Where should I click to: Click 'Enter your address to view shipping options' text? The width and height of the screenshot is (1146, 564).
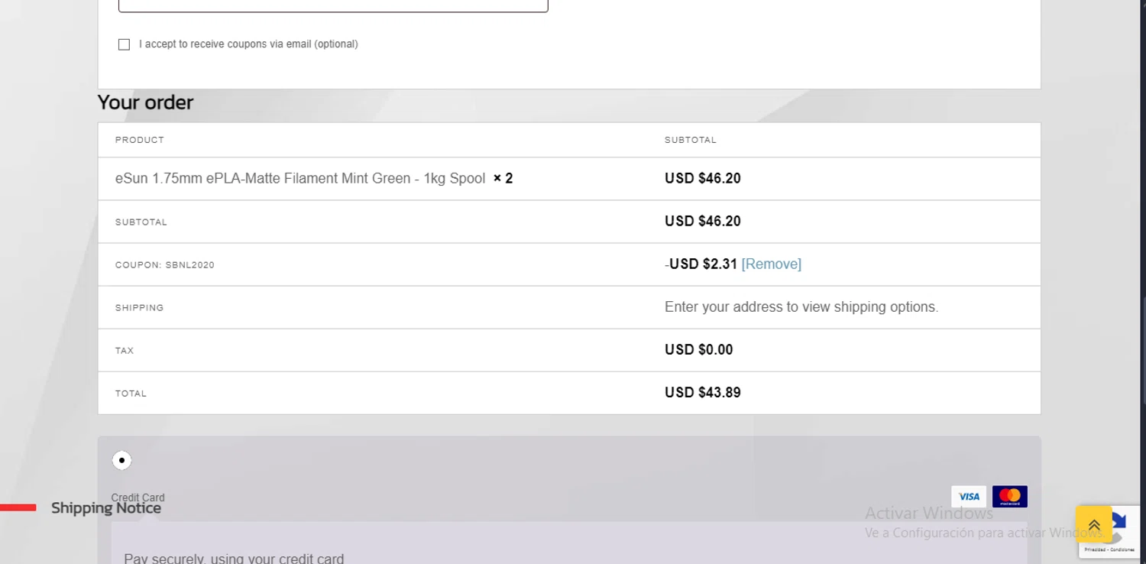tap(801, 306)
